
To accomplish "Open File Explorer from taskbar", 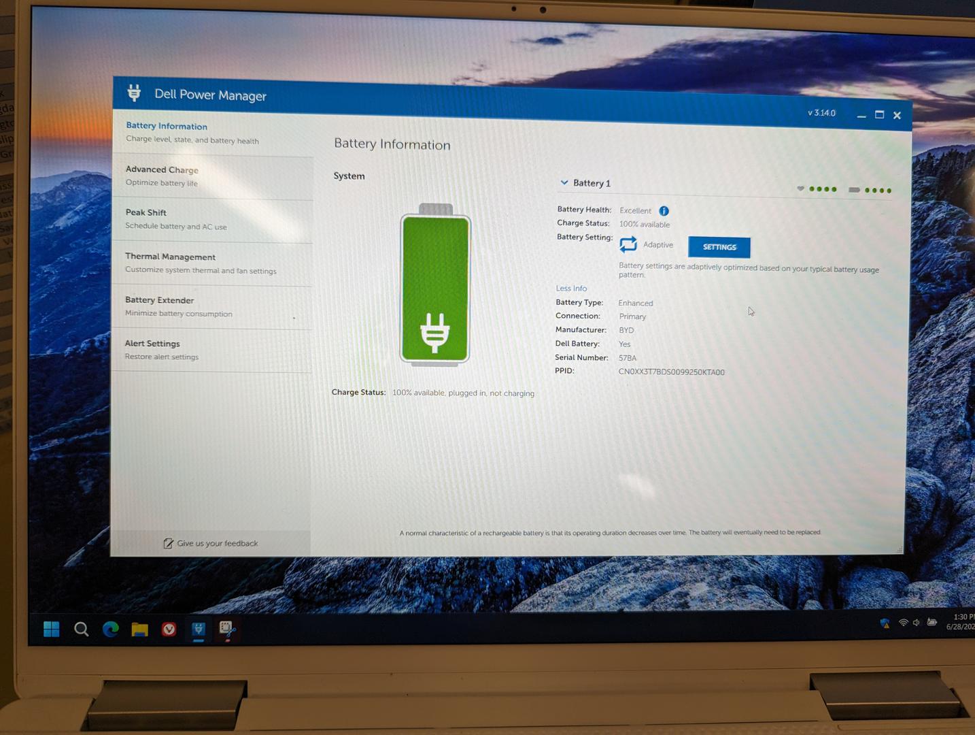I will coord(139,630).
